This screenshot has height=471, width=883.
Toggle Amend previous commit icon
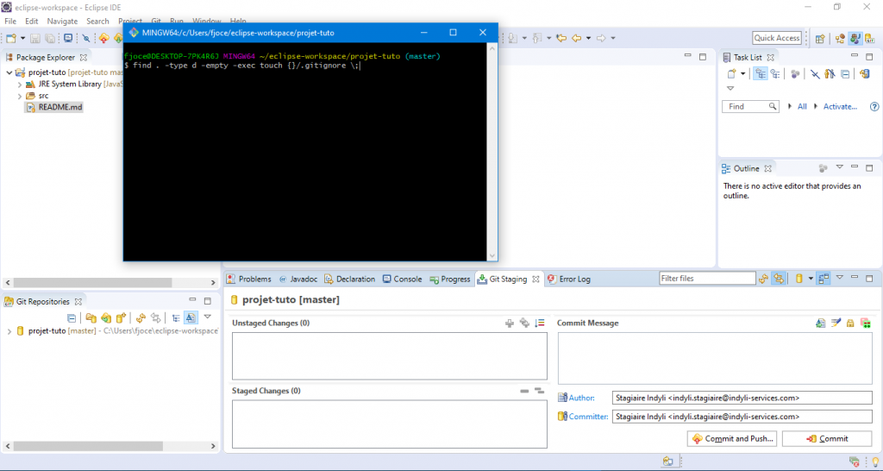click(x=821, y=323)
